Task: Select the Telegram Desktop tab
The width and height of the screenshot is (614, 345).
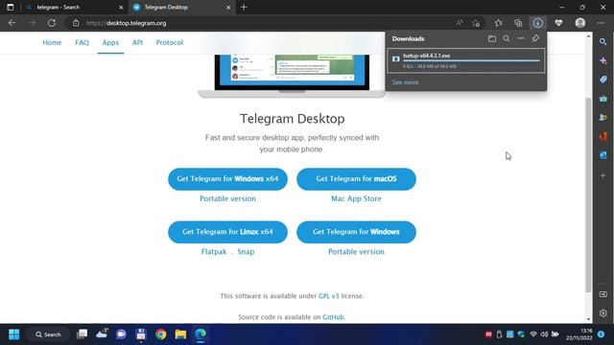Action: click(x=181, y=7)
